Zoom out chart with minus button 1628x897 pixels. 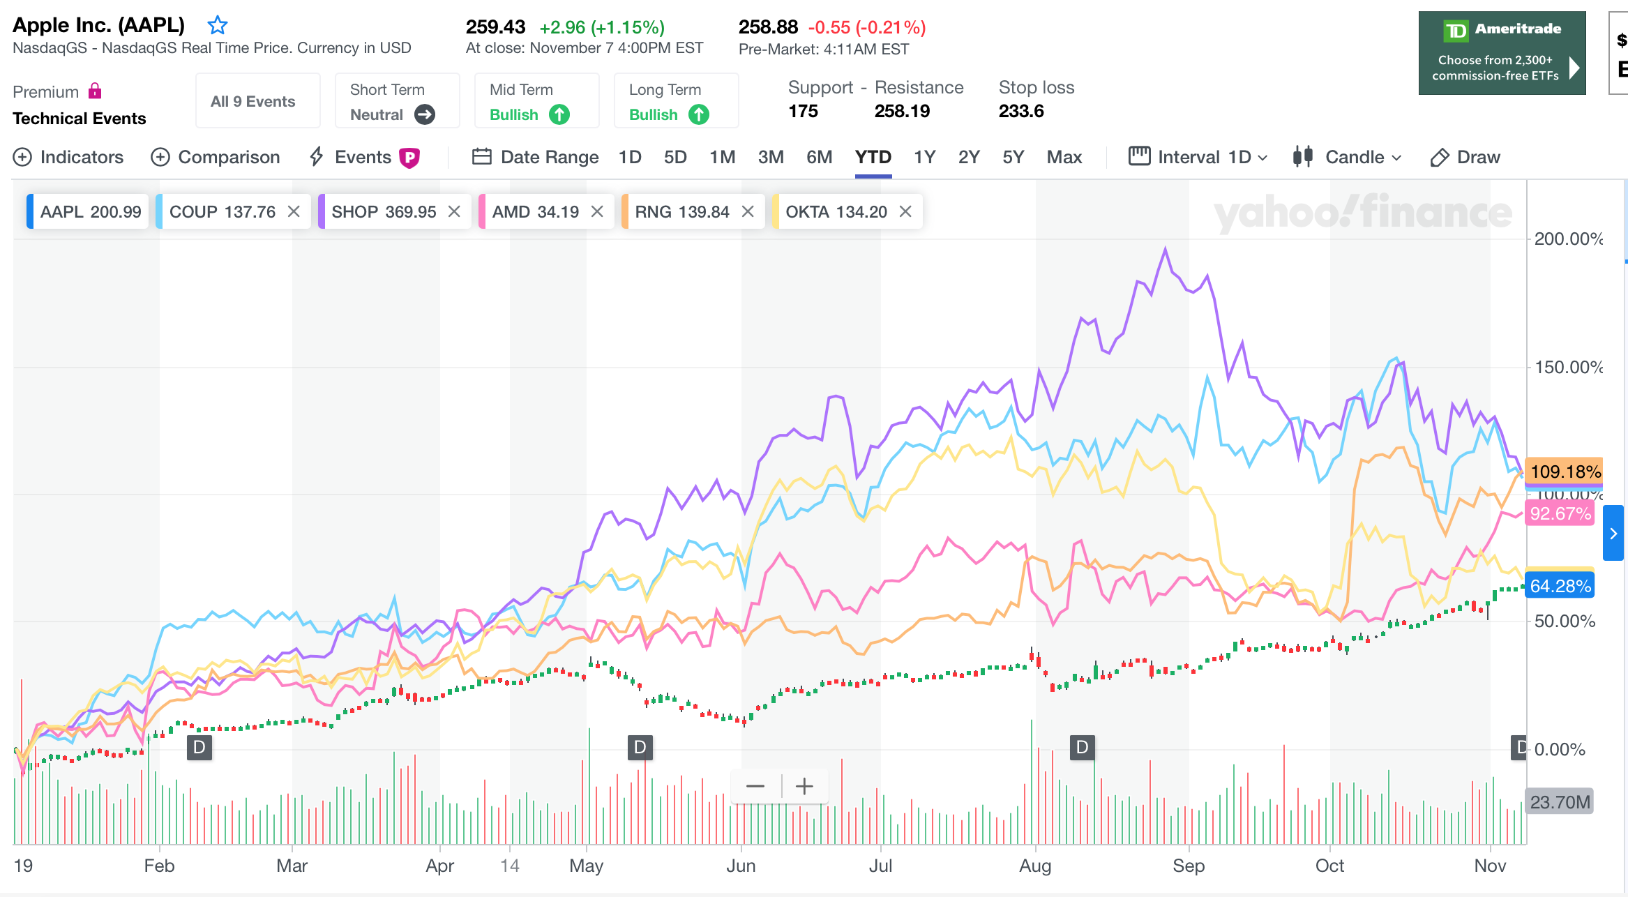(x=755, y=787)
